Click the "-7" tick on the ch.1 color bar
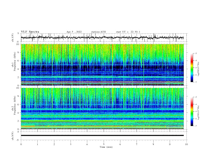The image size is (210, 162). (x=196, y=82)
